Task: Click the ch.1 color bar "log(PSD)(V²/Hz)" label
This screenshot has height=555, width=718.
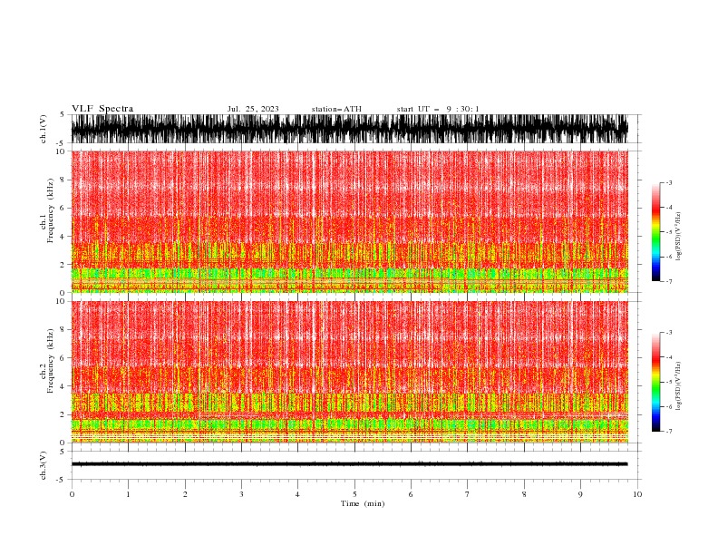Action: [678, 237]
